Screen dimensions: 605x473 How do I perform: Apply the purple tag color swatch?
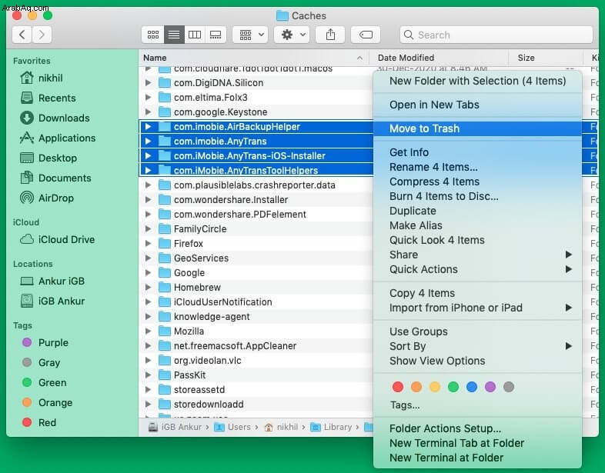490,387
